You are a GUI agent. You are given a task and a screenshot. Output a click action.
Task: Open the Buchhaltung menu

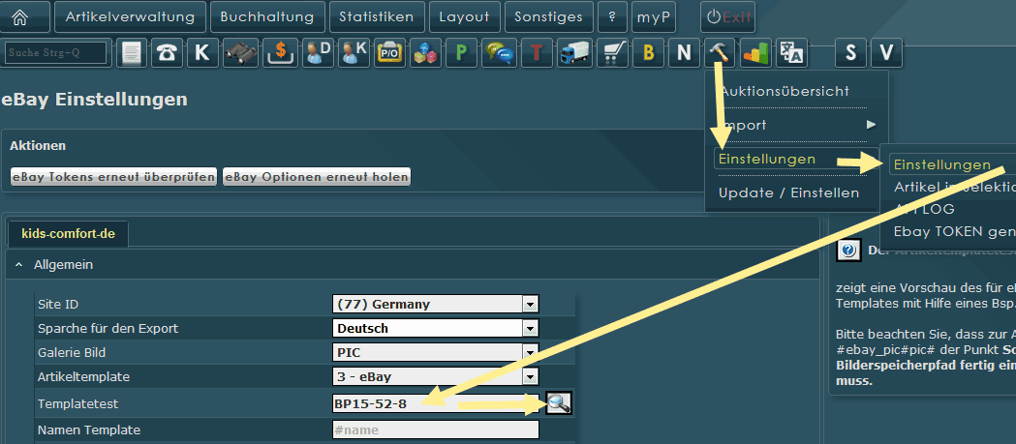coord(267,16)
